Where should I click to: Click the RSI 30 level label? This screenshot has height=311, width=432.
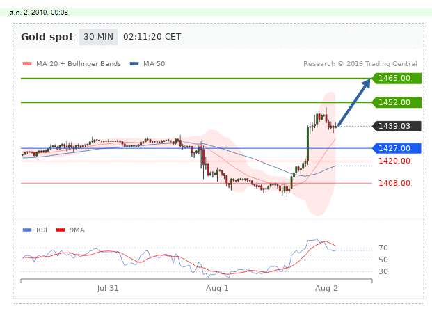click(x=383, y=271)
